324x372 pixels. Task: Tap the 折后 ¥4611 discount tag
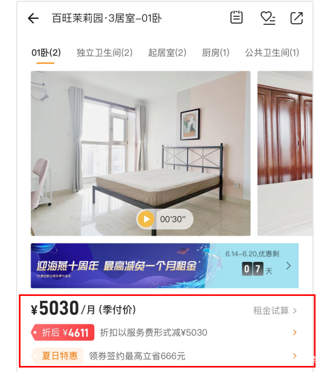63,332
